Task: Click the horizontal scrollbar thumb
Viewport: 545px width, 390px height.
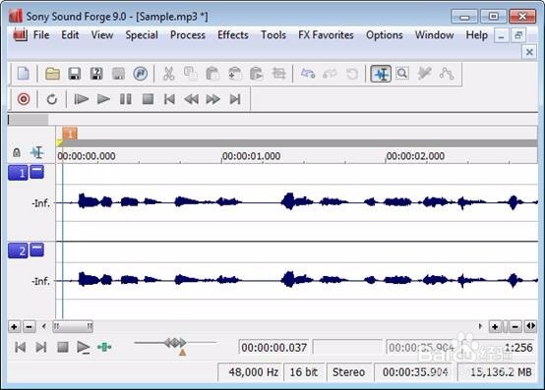Action: [x=73, y=326]
